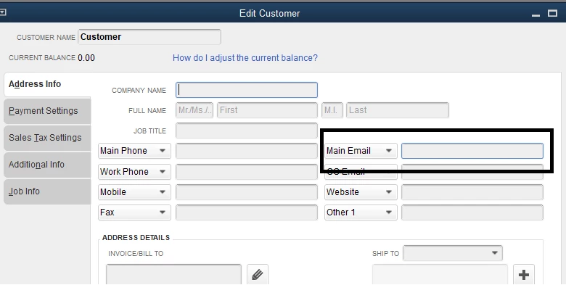The width and height of the screenshot is (566, 285).
Task: Open the Sales Tax Settings tab
Action: [47, 138]
